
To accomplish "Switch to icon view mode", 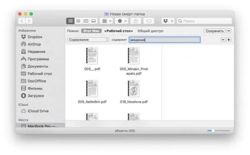I will (70, 21).
